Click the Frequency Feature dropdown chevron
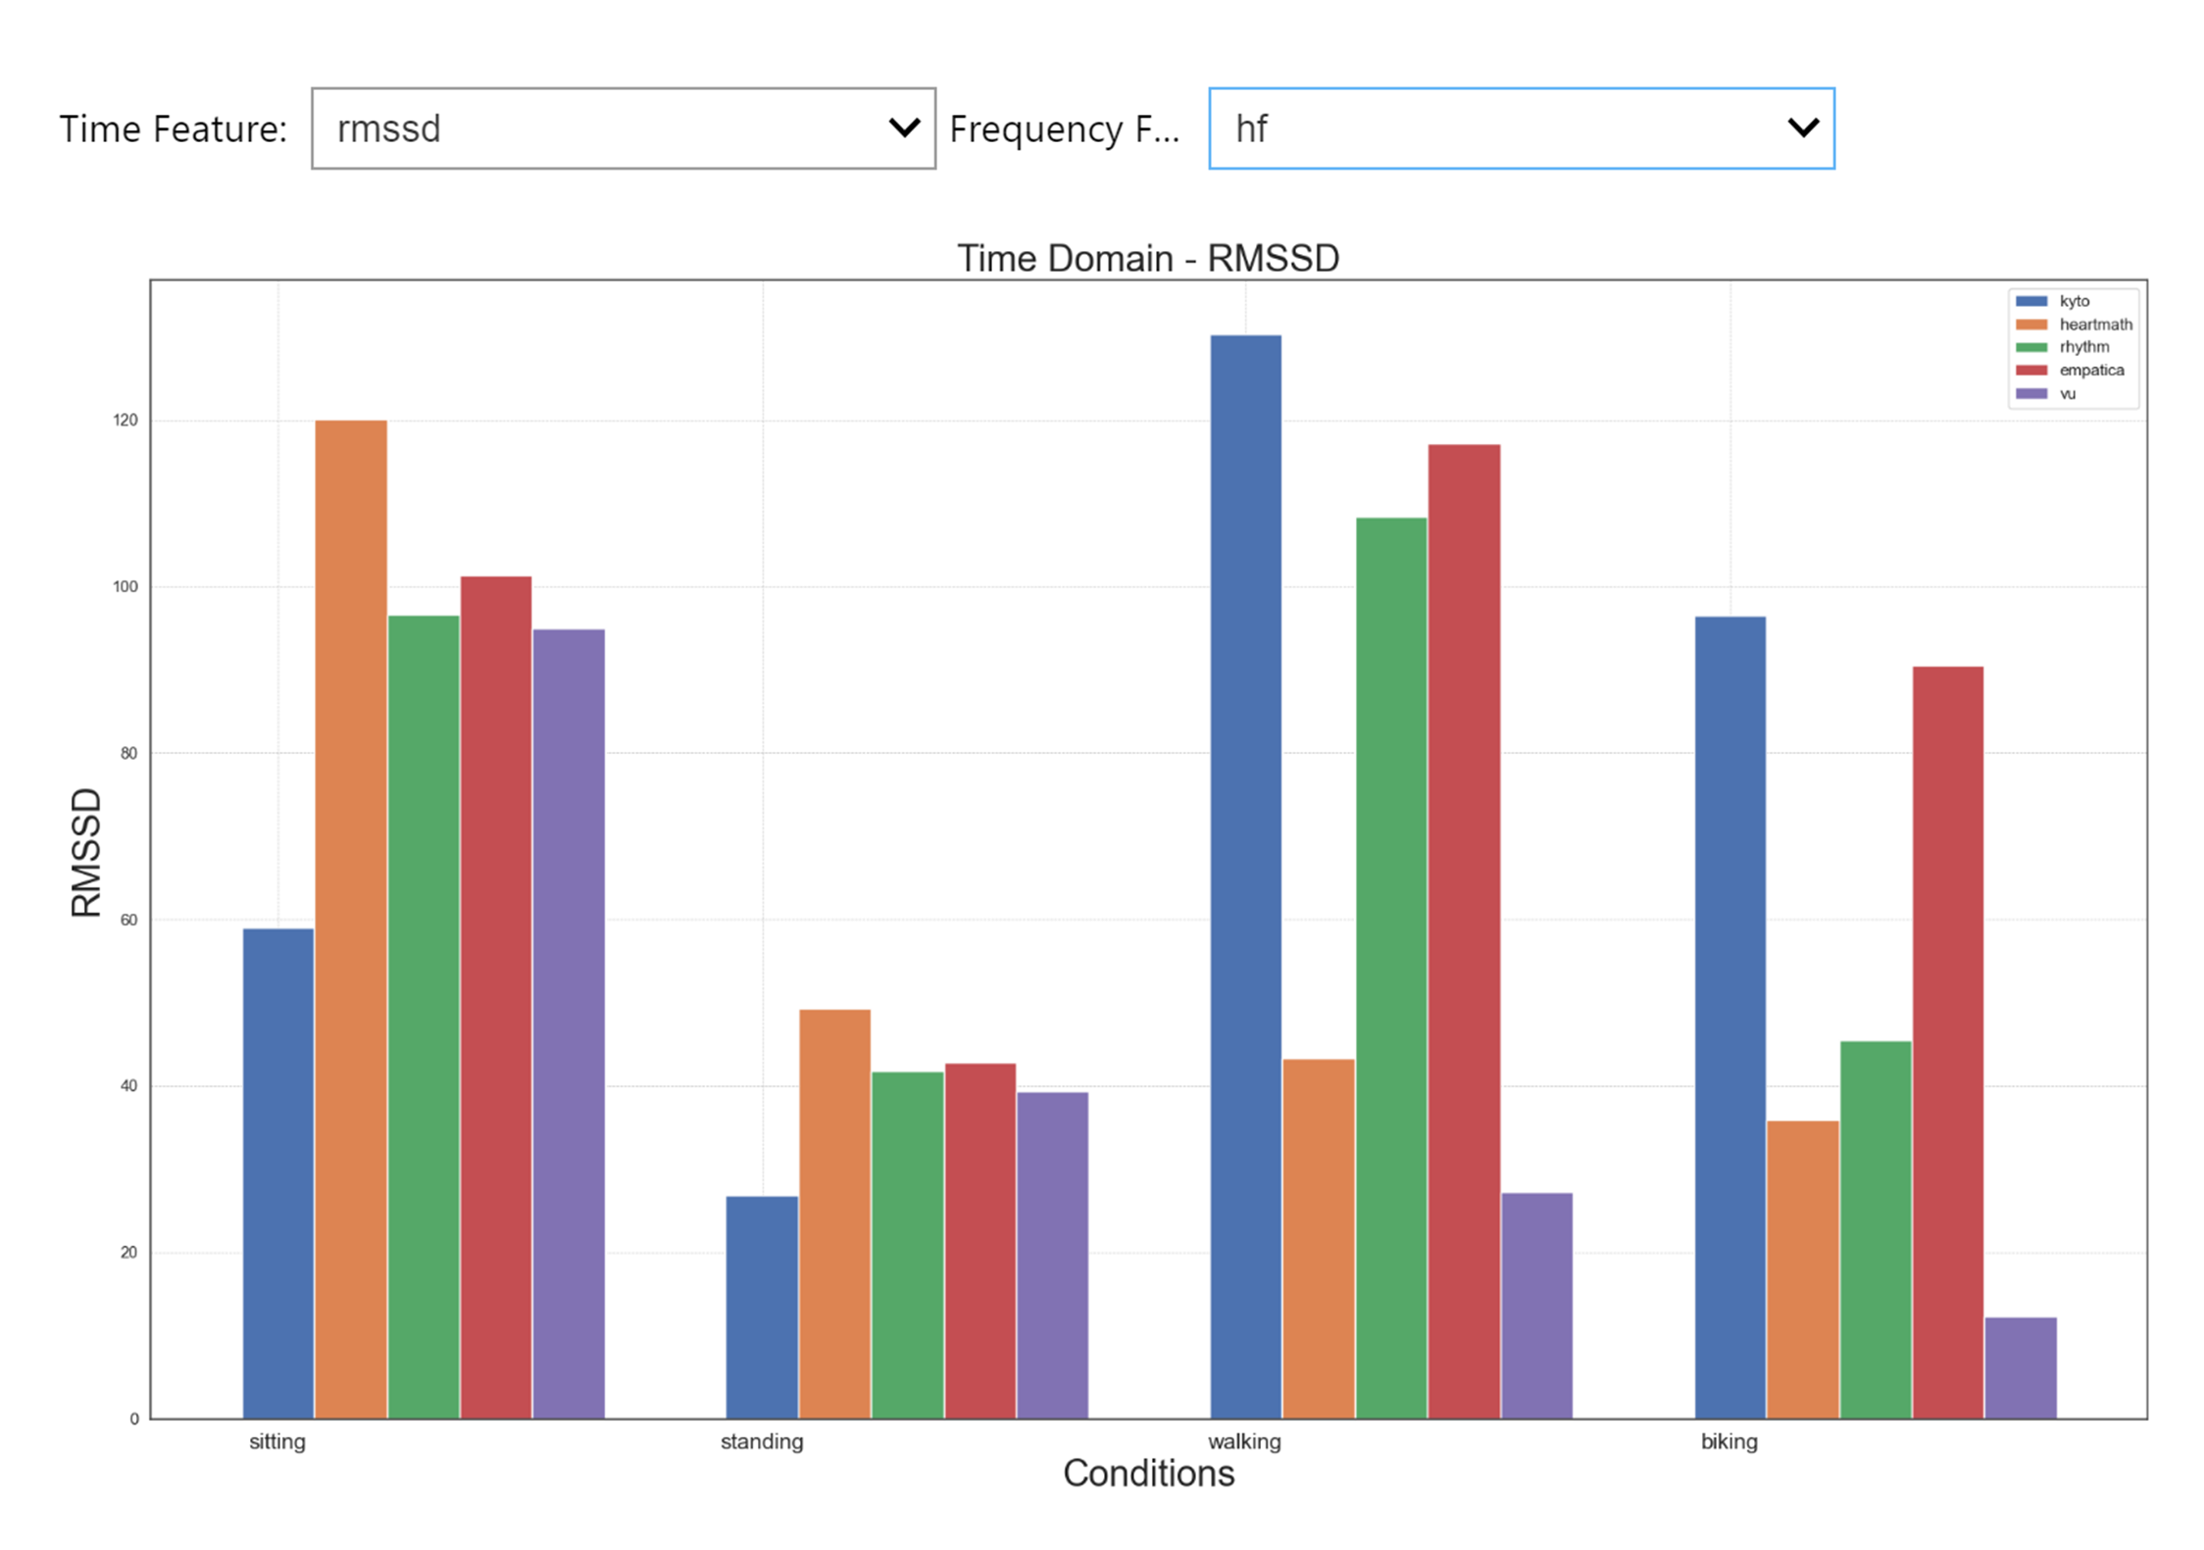2204x1550 pixels. (x=1802, y=127)
